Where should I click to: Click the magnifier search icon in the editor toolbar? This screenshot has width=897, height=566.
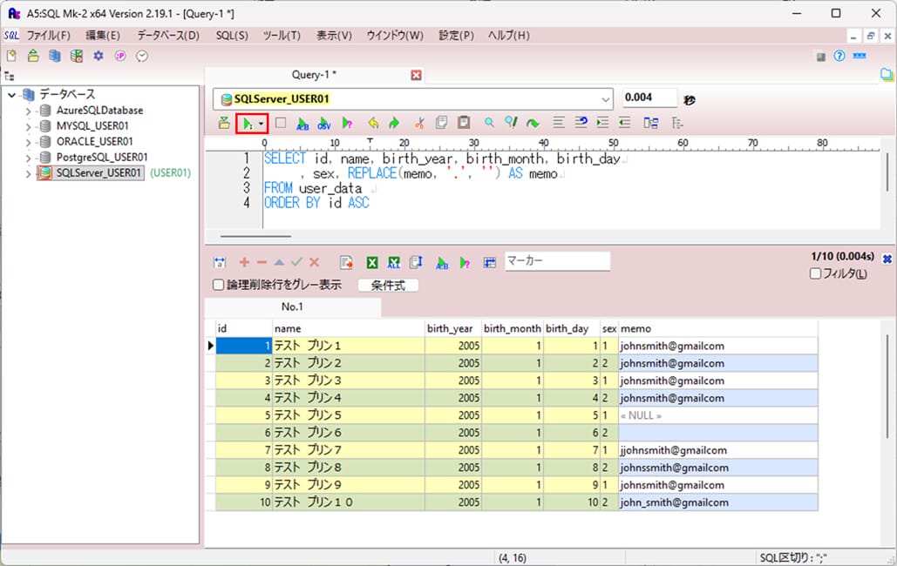[489, 124]
